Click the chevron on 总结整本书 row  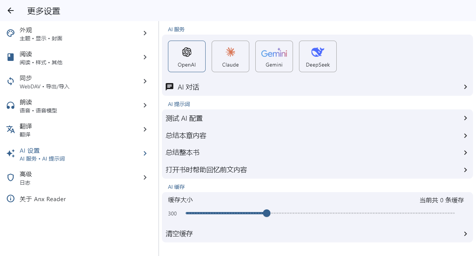(x=465, y=153)
